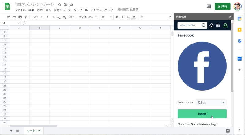245x135 pixels.
Task: Print the spreadsheet using printer icon
Action: click(20, 17)
